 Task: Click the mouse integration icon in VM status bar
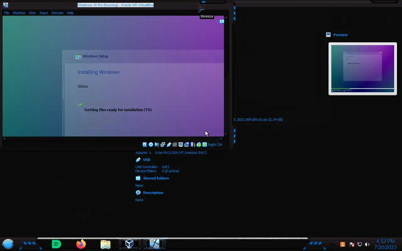(x=198, y=144)
